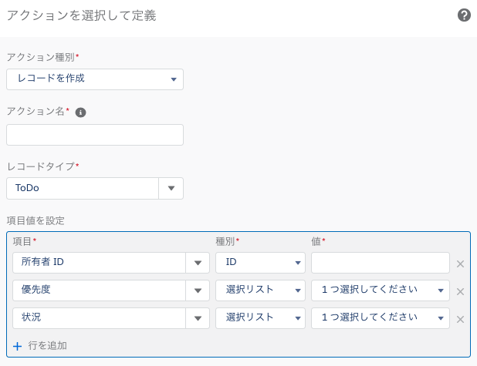This screenshot has width=477, height=366.
Task: Open value dropdown in 優先度 row
Action: pos(381,290)
